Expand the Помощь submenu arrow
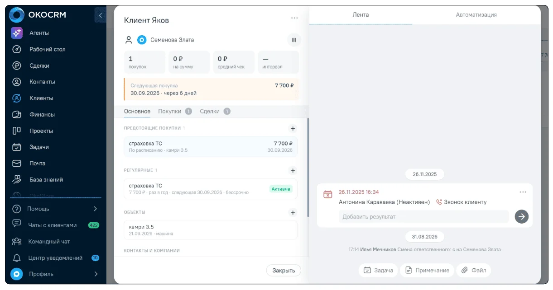The width and height of the screenshot is (553, 290). click(95, 209)
